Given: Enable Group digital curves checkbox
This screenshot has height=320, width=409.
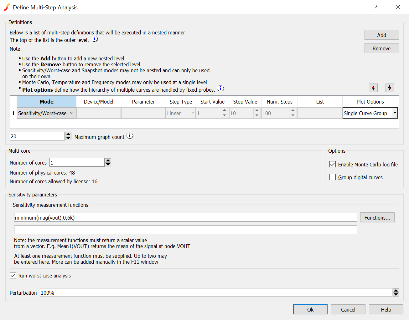Looking at the screenshot, I should [333, 177].
